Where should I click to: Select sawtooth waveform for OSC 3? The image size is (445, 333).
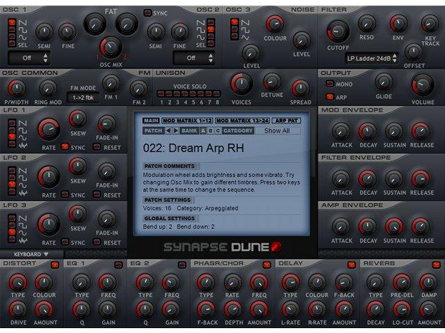point(234,22)
